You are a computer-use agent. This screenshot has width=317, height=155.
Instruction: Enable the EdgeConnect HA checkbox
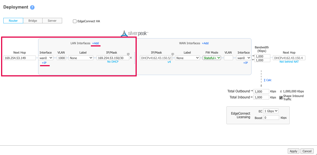[x=75, y=21]
